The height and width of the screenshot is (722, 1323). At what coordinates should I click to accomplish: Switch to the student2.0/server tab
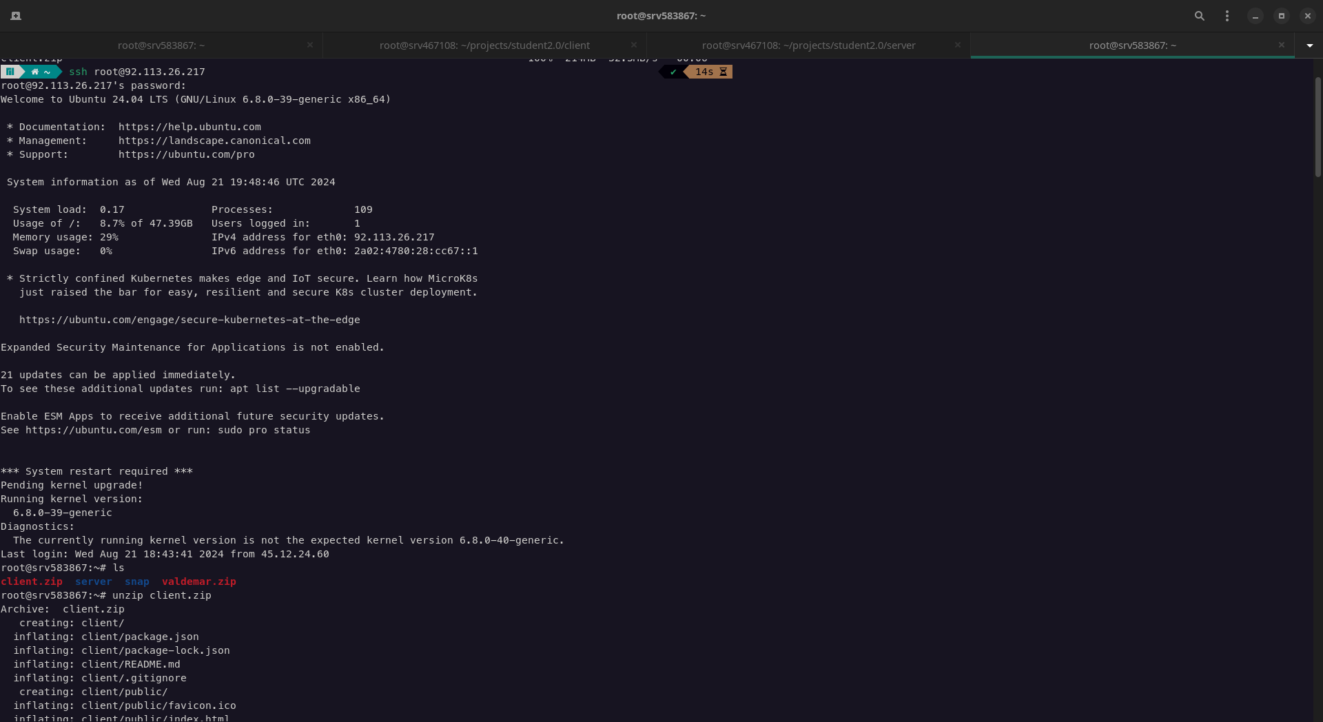point(808,45)
